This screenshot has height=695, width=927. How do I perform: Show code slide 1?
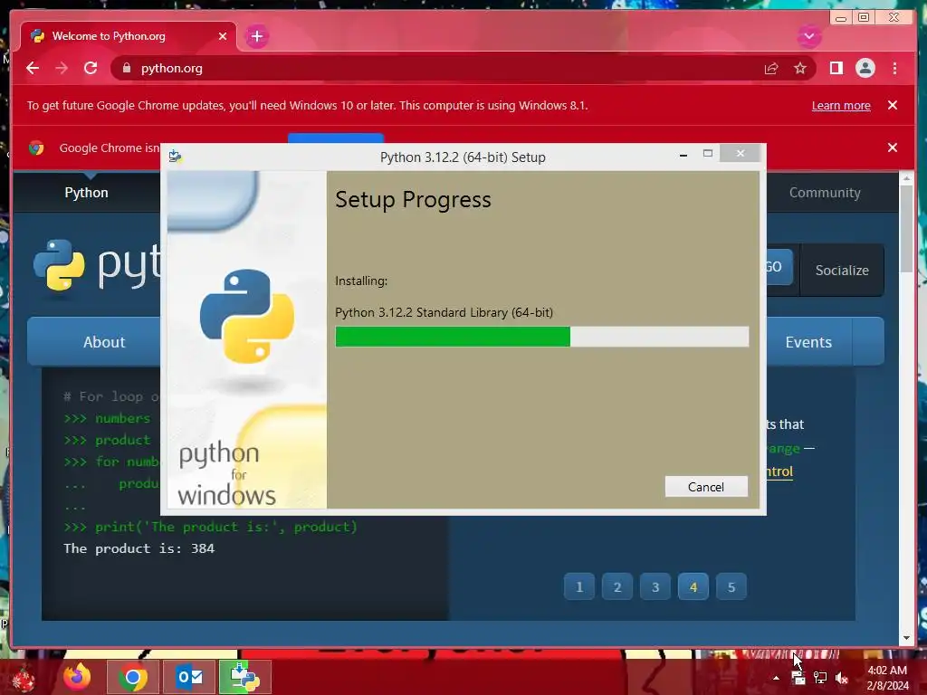coord(579,586)
